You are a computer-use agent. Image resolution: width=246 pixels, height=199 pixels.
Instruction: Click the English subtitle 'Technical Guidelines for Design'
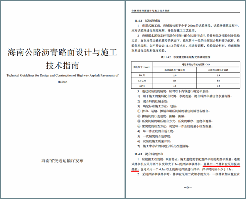(62, 76)
